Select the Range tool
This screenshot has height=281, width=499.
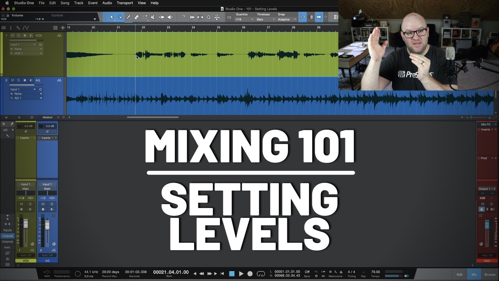(x=120, y=17)
